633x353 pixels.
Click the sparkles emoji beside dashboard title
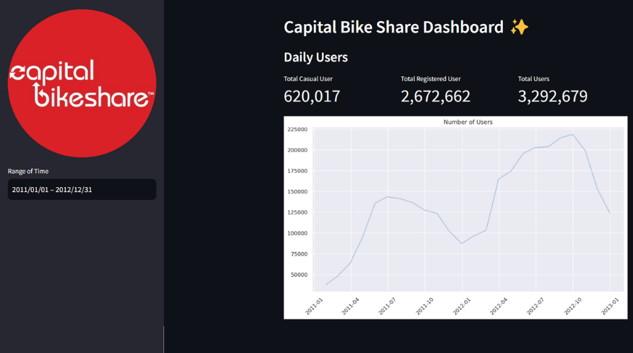(519, 28)
